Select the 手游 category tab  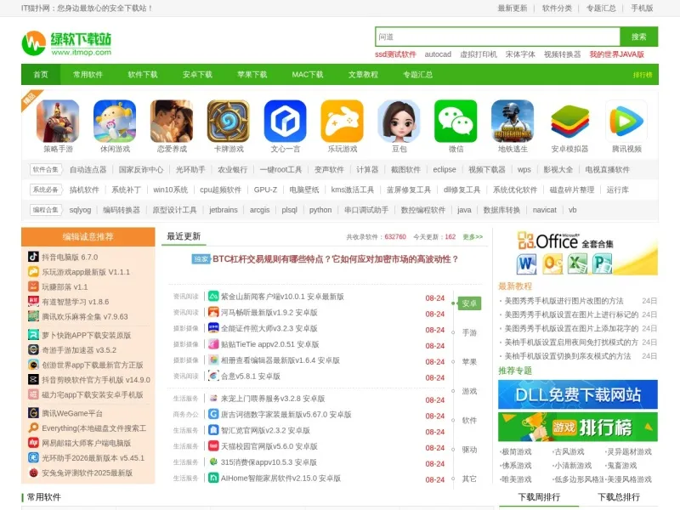(x=469, y=332)
